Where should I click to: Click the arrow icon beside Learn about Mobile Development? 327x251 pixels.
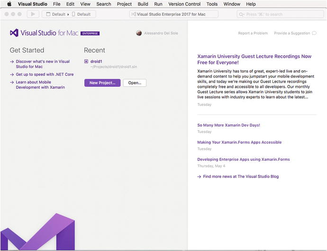(12, 82)
